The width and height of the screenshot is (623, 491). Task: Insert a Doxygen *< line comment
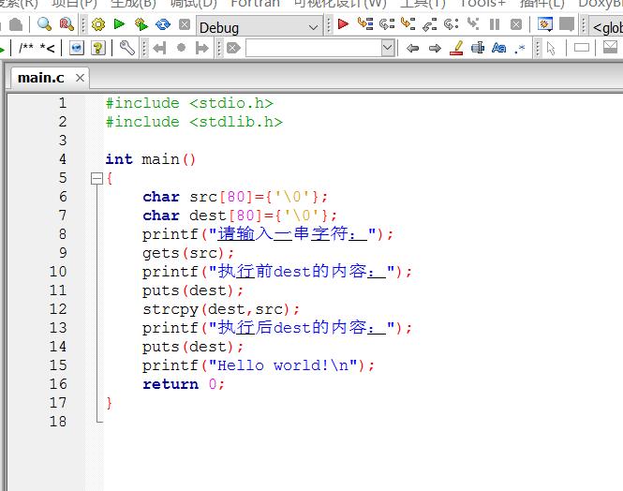pyautogui.click(x=47, y=49)
